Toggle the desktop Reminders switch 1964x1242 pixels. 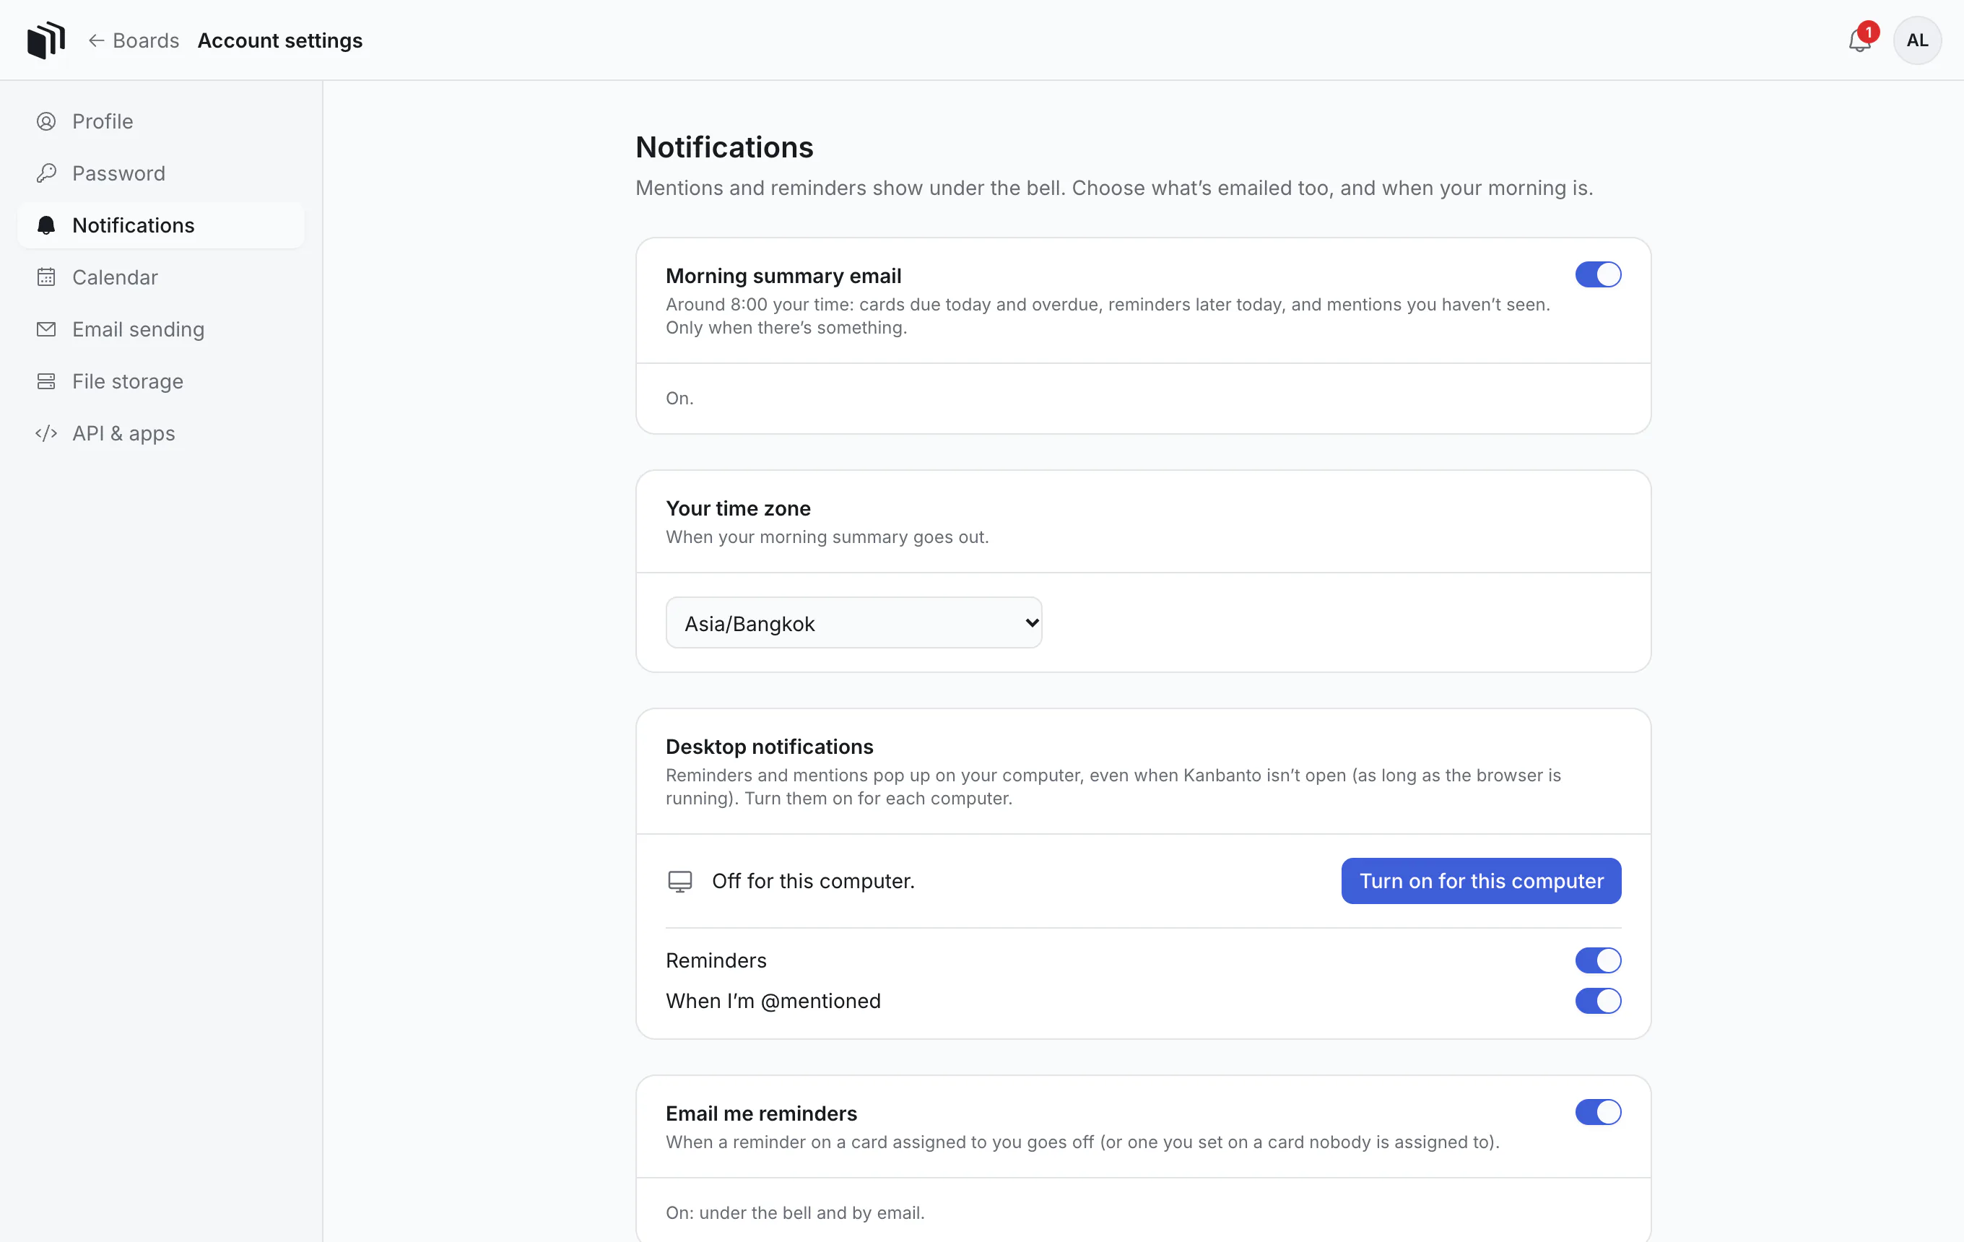click(1598, 960)
